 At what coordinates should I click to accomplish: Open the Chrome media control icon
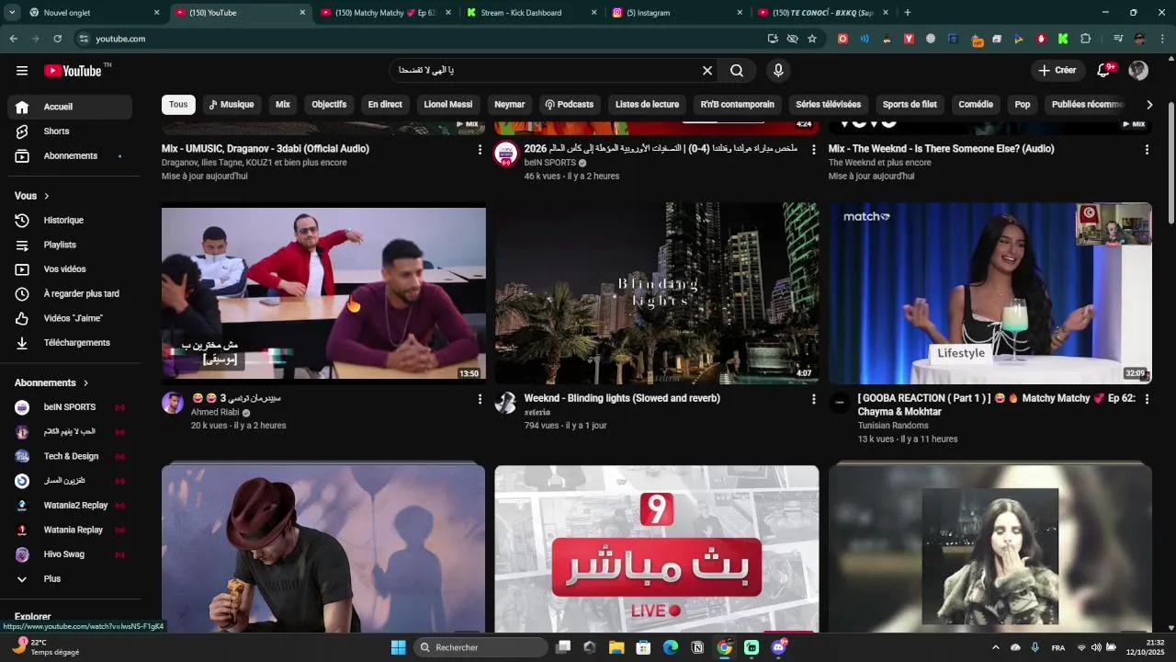(1117, 39)
